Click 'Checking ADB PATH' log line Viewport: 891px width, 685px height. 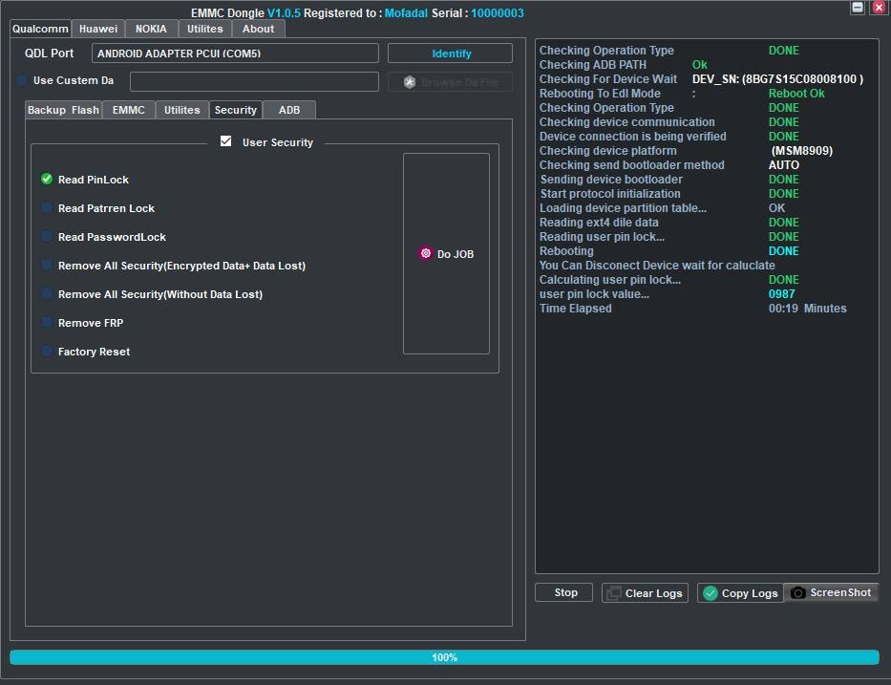(x=593, y=65)
